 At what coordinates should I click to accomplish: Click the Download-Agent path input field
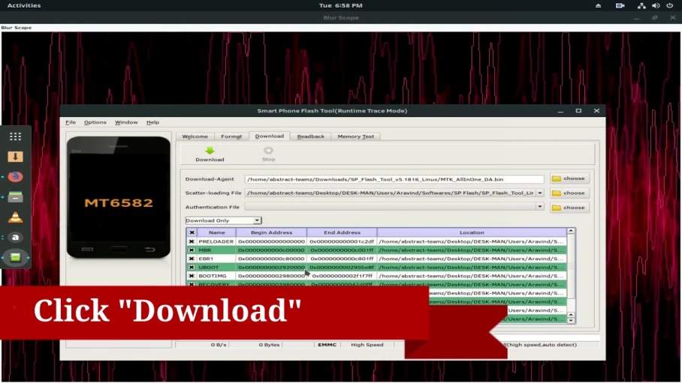click(x=394, y=179)
